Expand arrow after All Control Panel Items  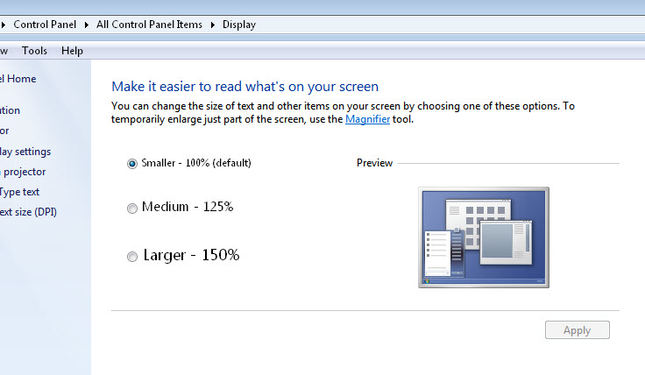(213, 25)
